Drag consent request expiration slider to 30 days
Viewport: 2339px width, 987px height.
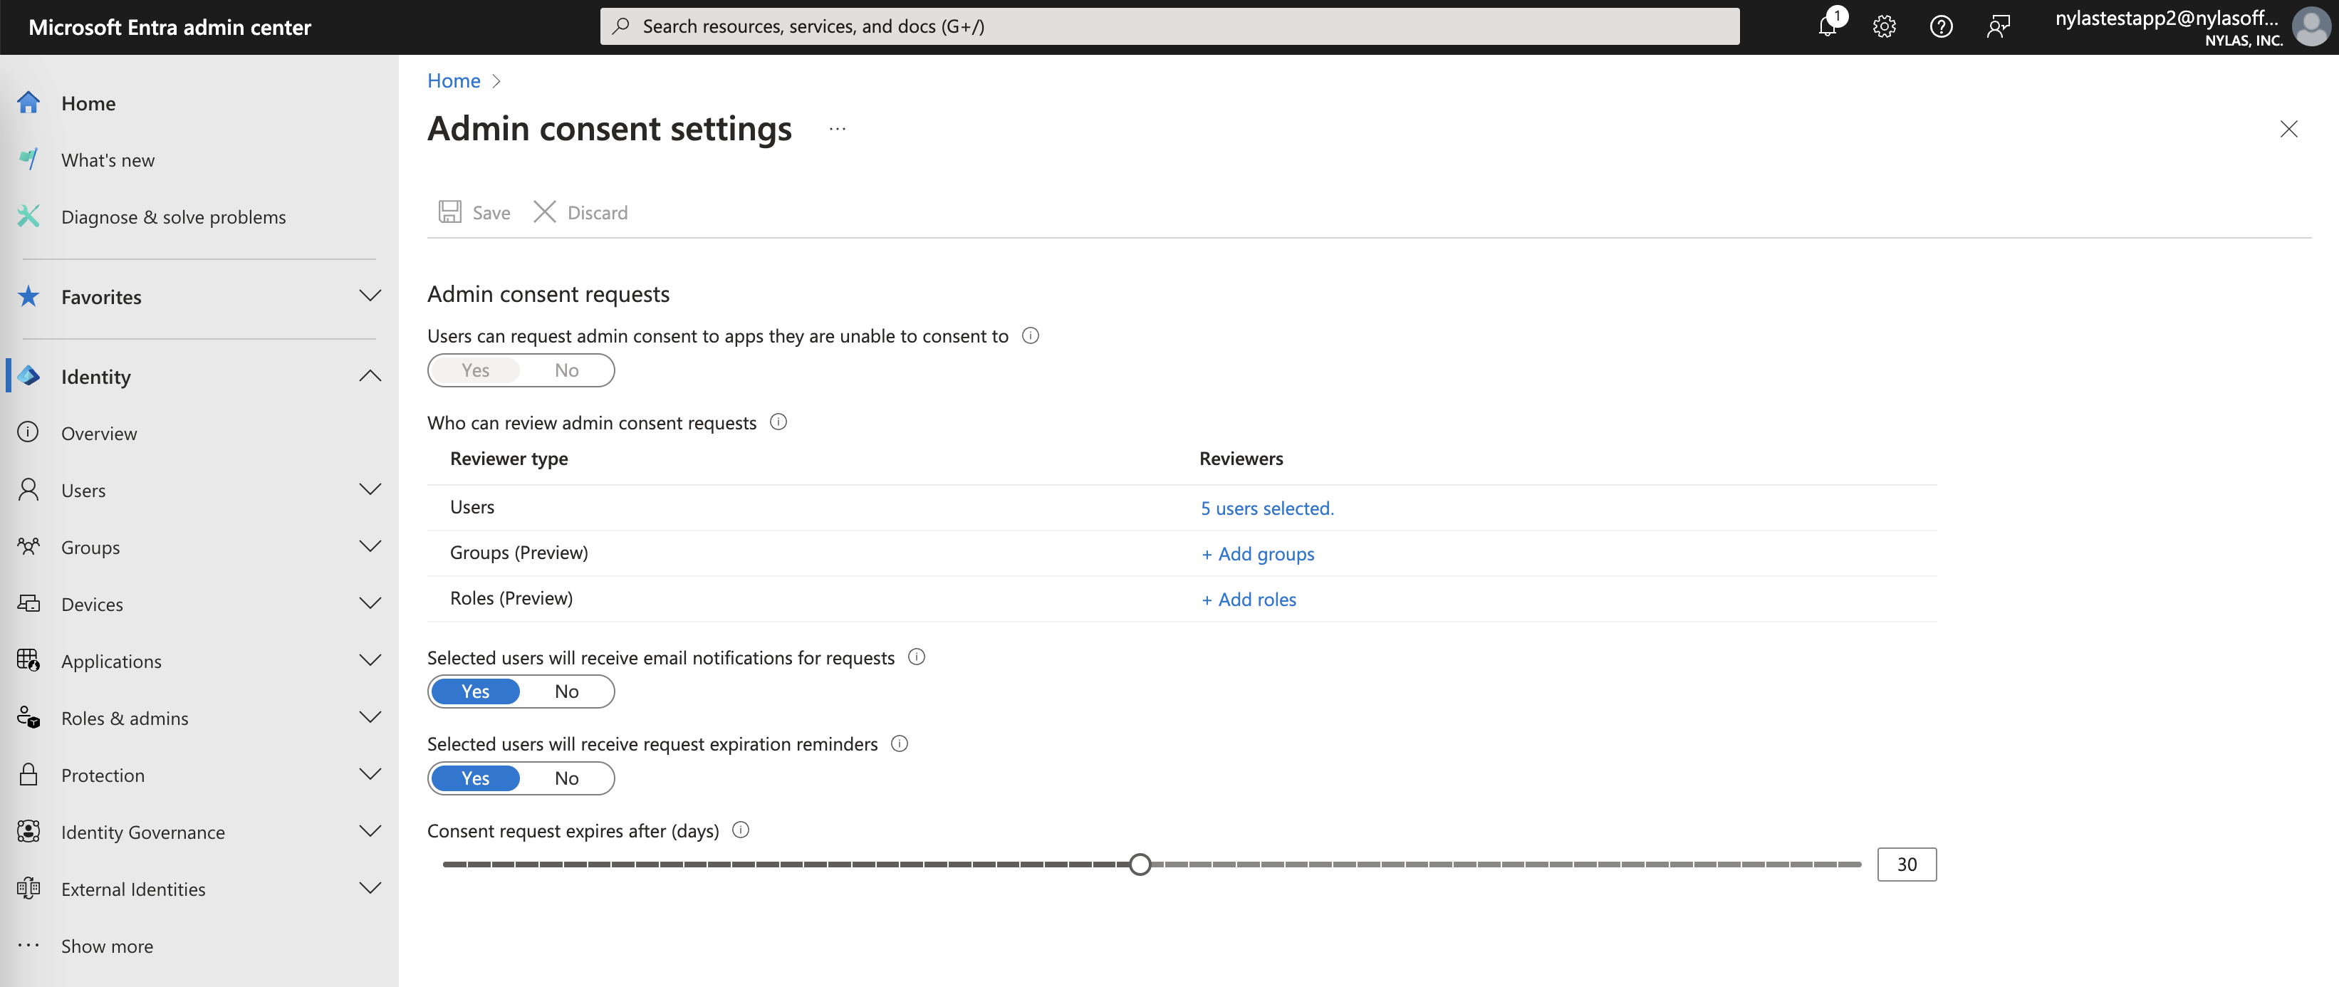(1140, 865)
